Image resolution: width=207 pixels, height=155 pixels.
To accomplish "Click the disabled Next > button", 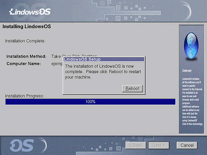I will click(x=159, y=145).
